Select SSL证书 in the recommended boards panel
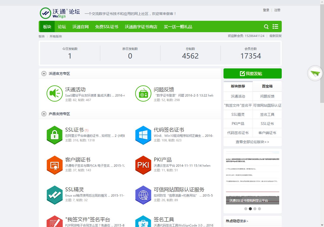The height and width of the screenshot is (227, 324). tap(267, 124)
